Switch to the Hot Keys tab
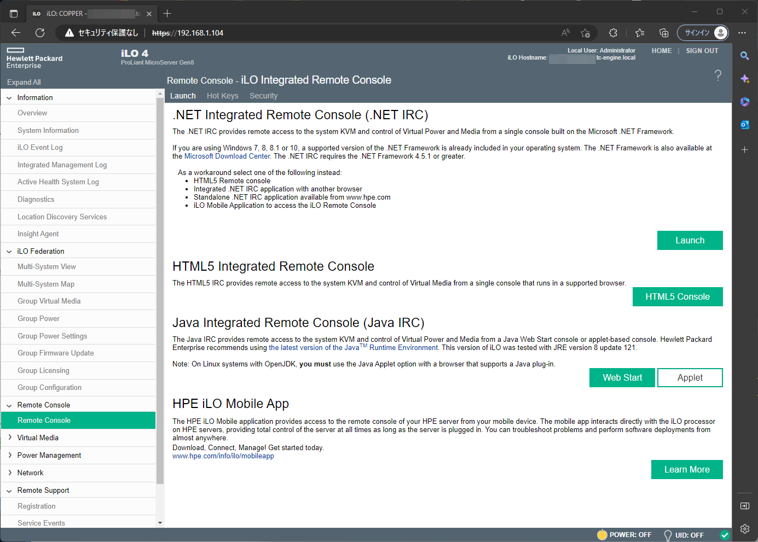Image resolution: width=758 pixels, height=542 pixels. [223, 96]
